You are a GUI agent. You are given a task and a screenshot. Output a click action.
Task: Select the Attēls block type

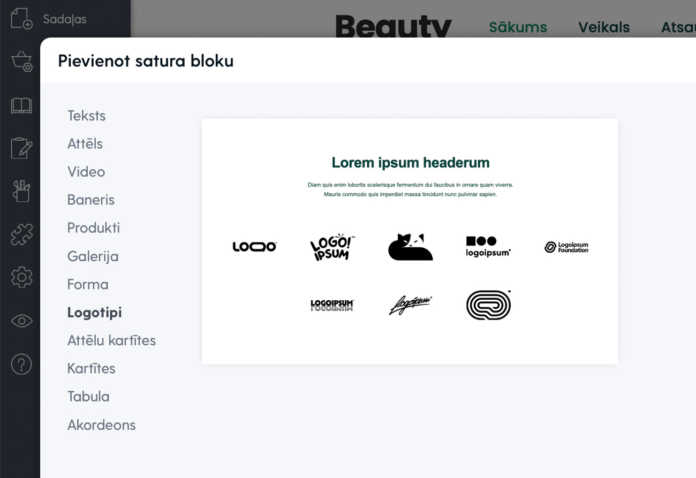tap(85, 144)
